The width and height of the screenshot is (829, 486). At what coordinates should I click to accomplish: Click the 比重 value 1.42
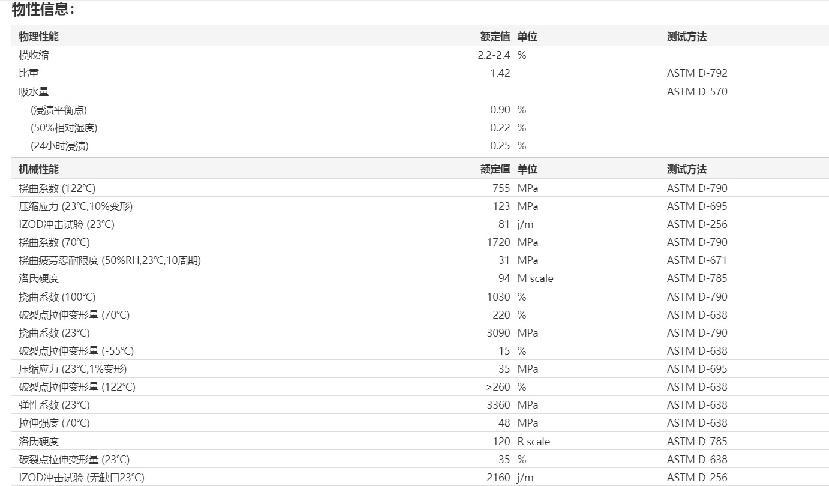coord(500,73)
